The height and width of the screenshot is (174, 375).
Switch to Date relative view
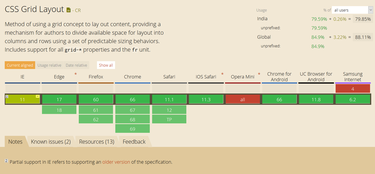pyautogui.click(x=76, y=65)
